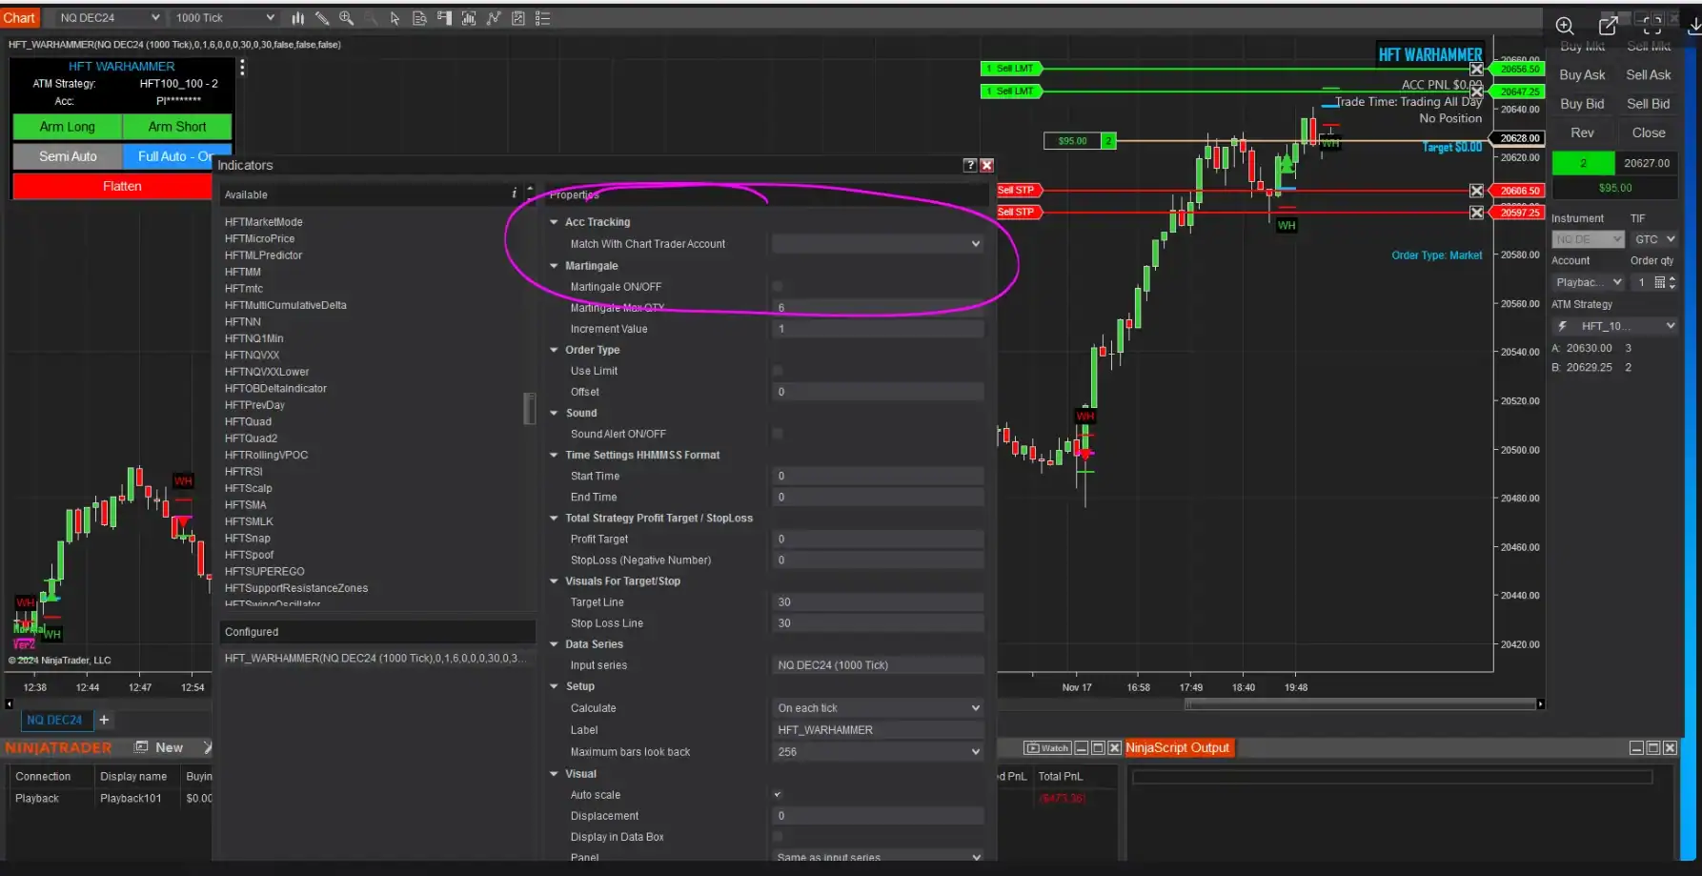Select the drawing tools pencil icon
This screenshot has height=876, width=1702.
322,18
